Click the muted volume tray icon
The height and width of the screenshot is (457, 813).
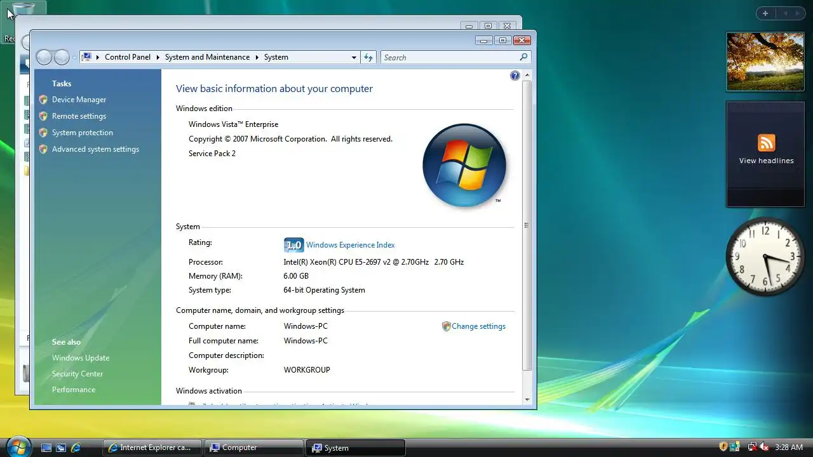pyautogui.click(x=764, y=447)
